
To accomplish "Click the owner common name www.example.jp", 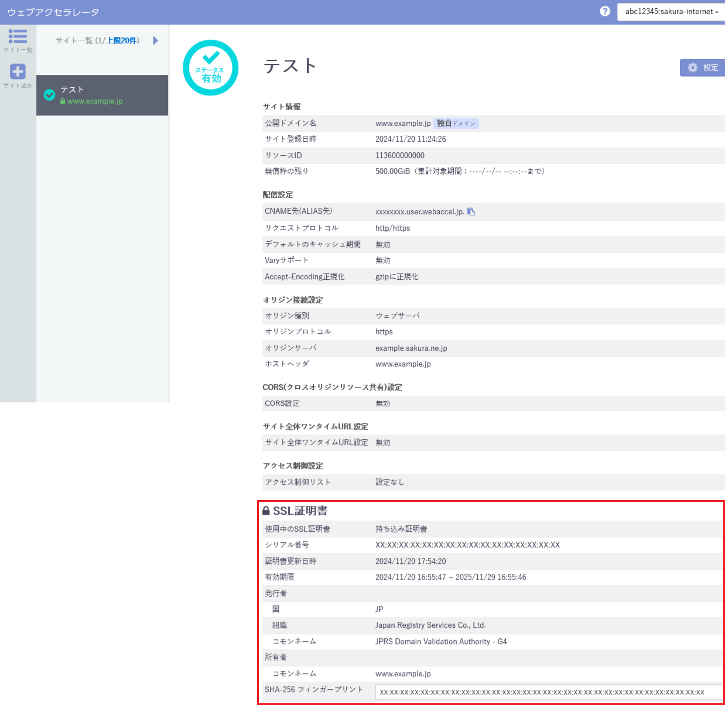I will point(403,674).
